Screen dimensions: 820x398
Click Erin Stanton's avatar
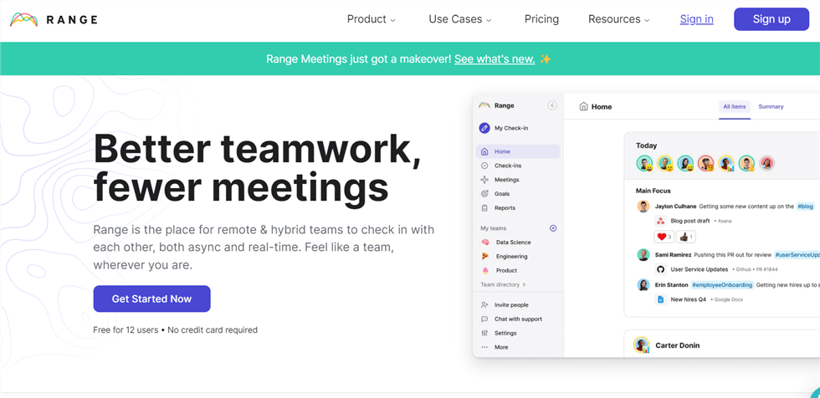point(643,284)
